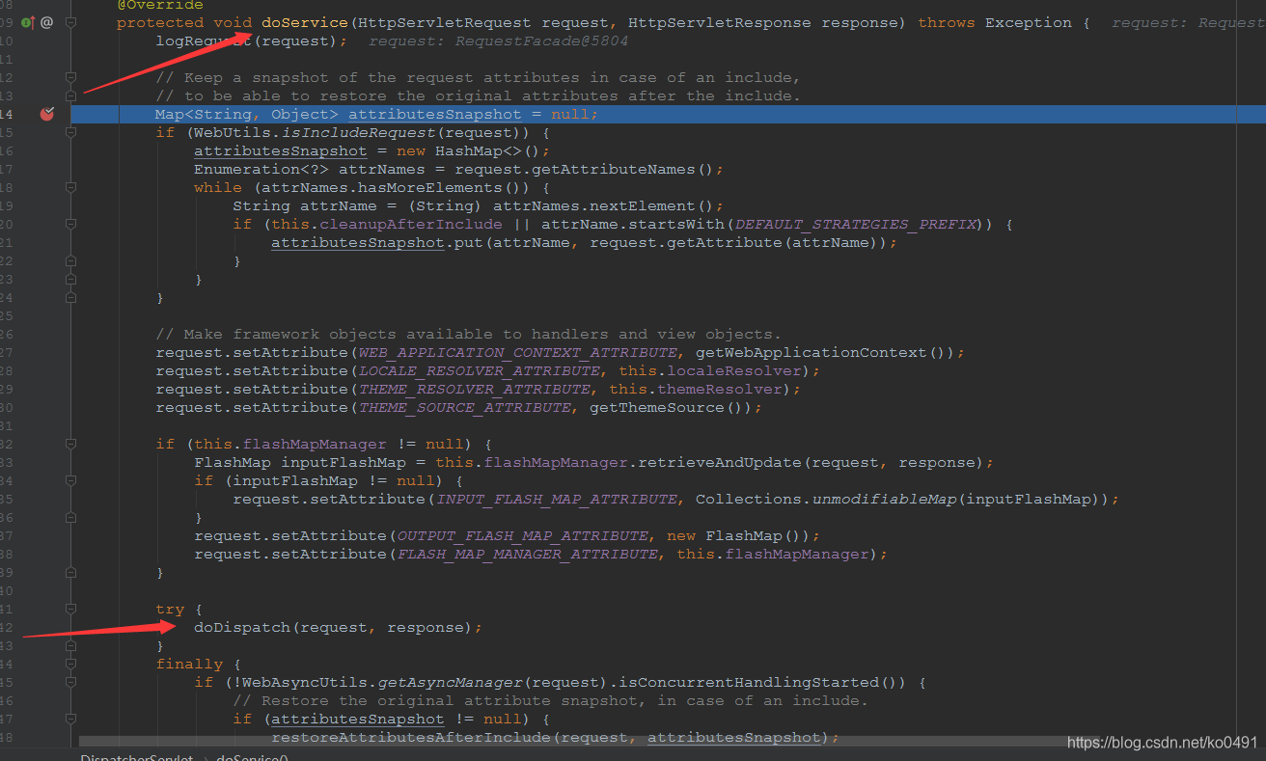1266x761 pixels.
Task: Click the THEME_SOURCE_ATTRIBUTE constant
Action: [x=464, y=407]
